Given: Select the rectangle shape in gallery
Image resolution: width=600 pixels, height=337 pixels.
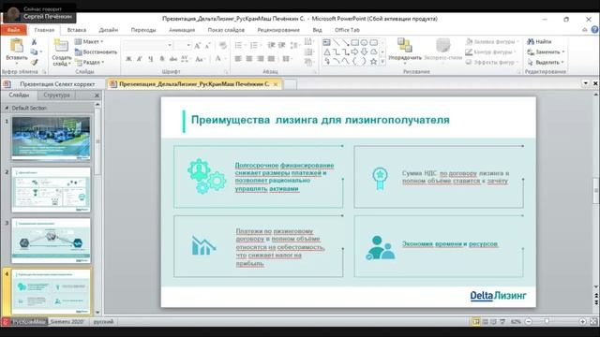Looking at the screenshot, I should click(354, 42).
